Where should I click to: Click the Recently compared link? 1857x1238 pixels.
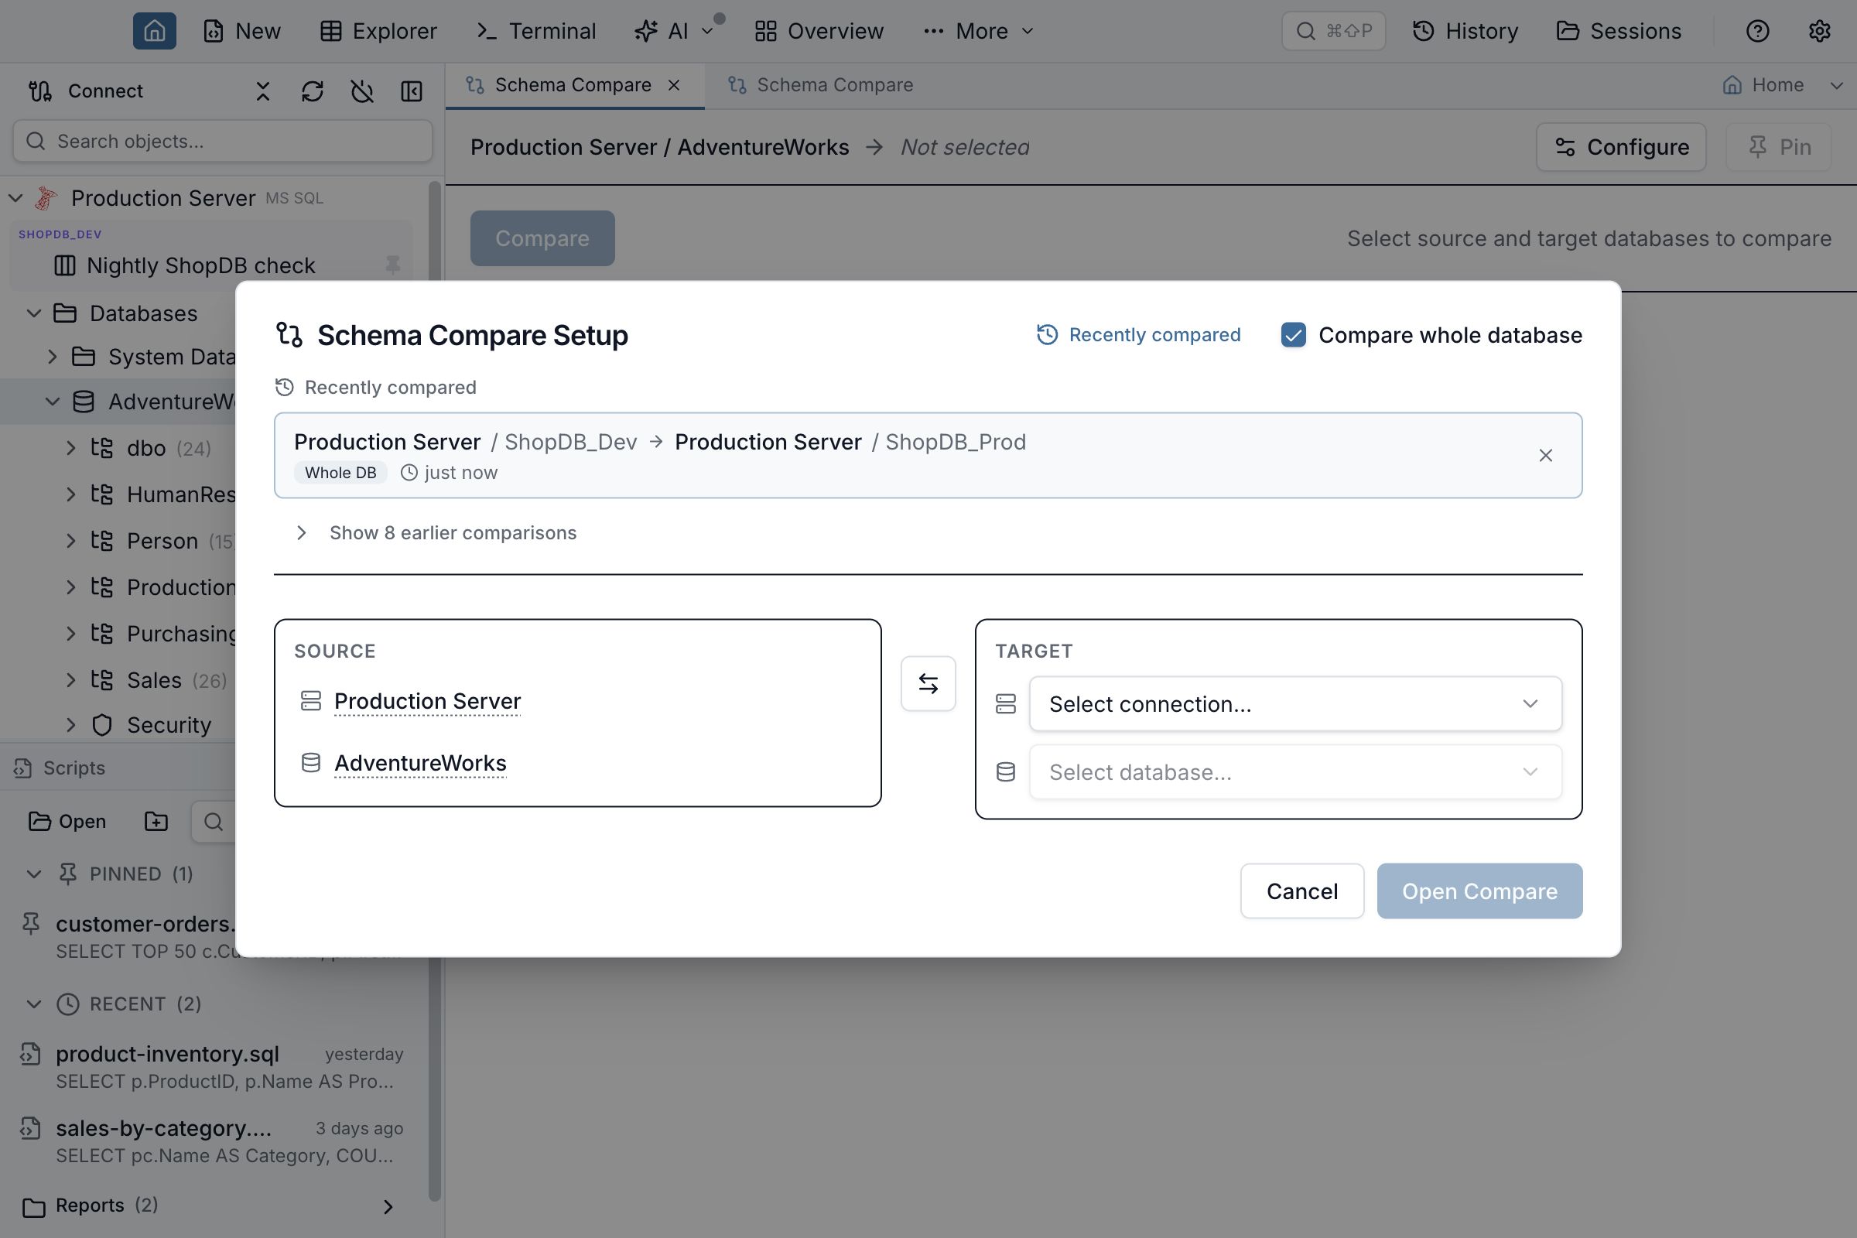point(1137,335)
